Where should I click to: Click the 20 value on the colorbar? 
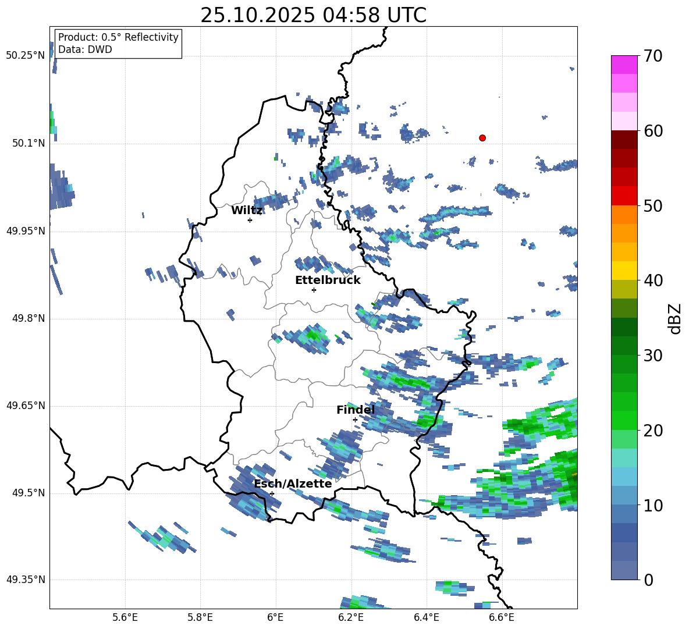(x=653, y=430)
